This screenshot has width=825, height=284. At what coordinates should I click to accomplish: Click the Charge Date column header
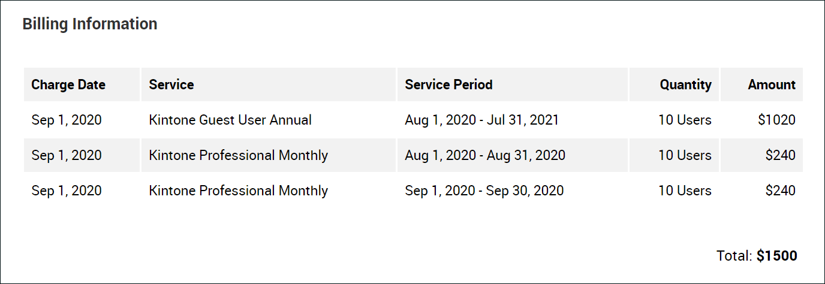click(68, 84)
